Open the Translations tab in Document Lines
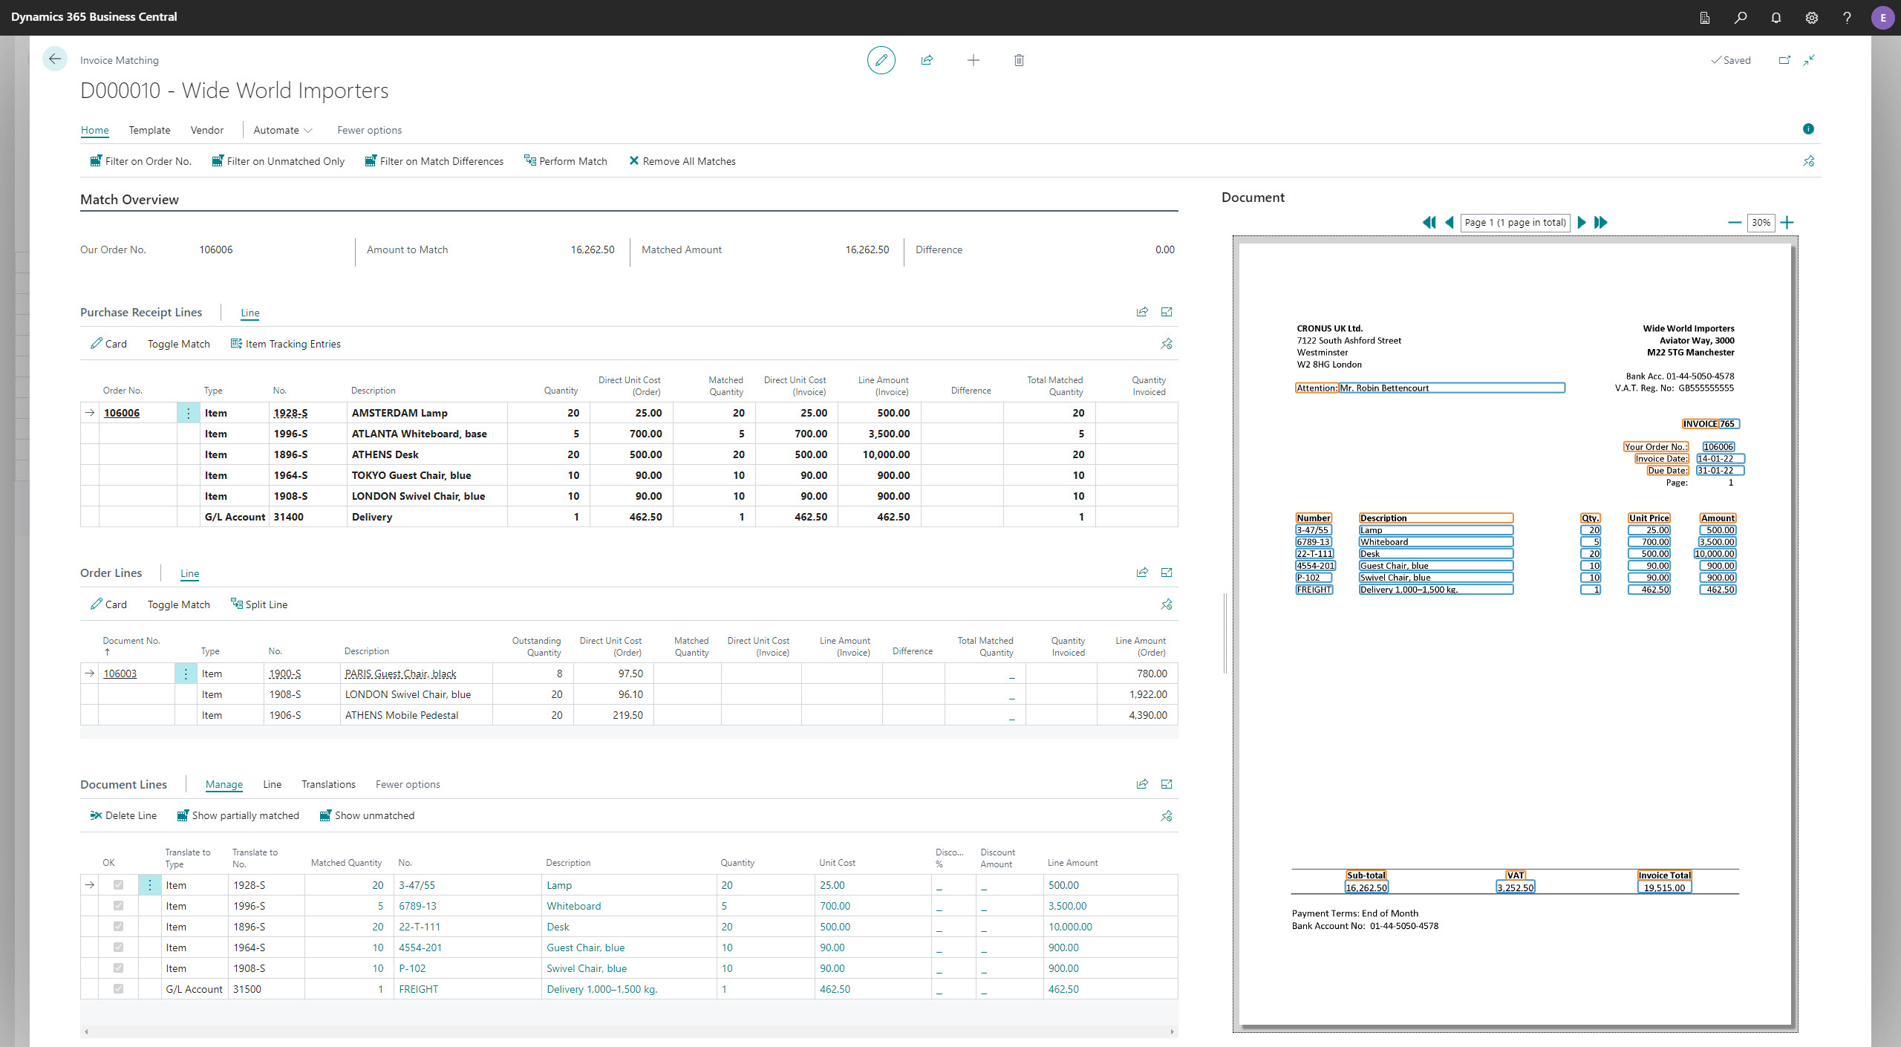The width and height of the screenshot is (1901, 1047). (328, 784)
